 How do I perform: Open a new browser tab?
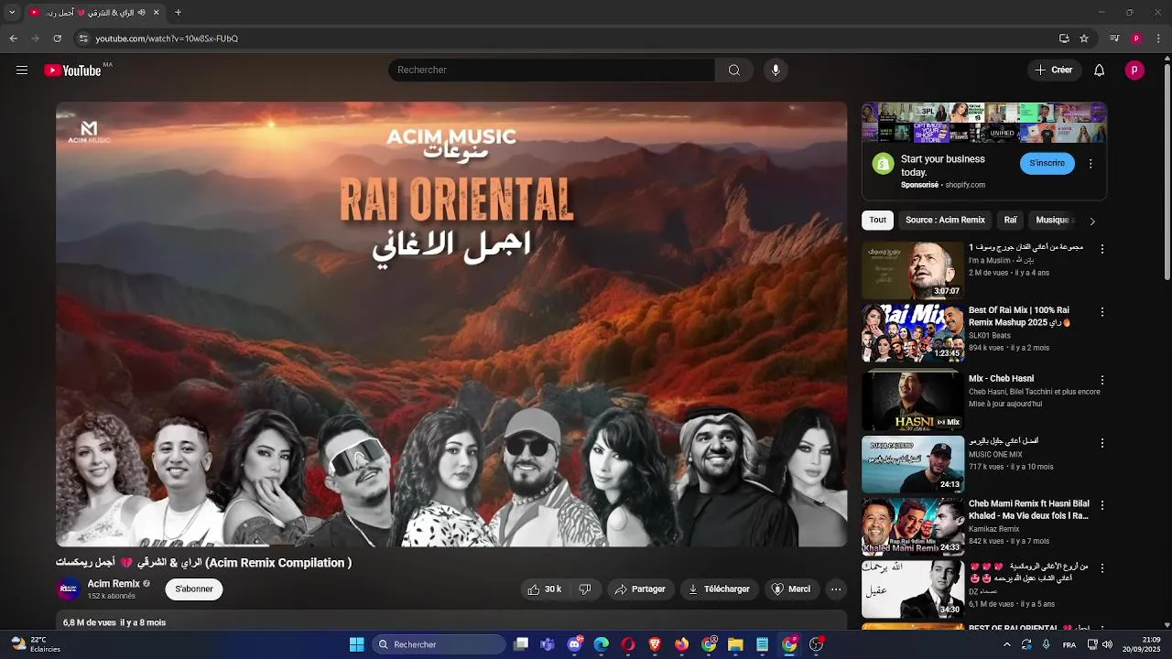coord(178,13)
